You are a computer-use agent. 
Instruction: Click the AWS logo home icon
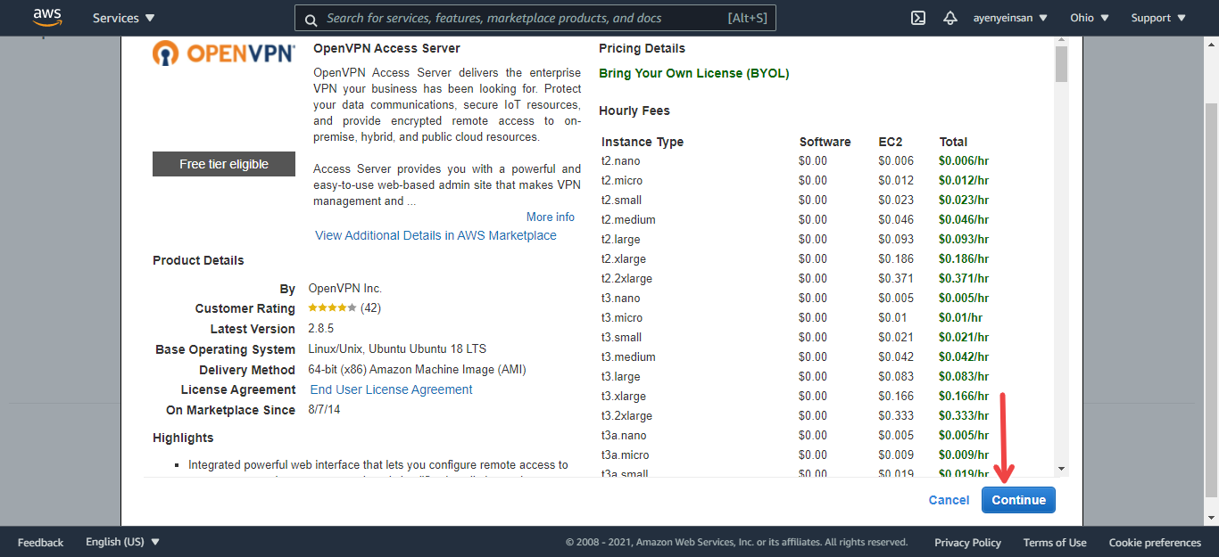coord(47,18)
